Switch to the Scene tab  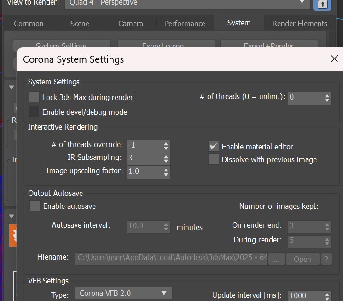[80, 24]
